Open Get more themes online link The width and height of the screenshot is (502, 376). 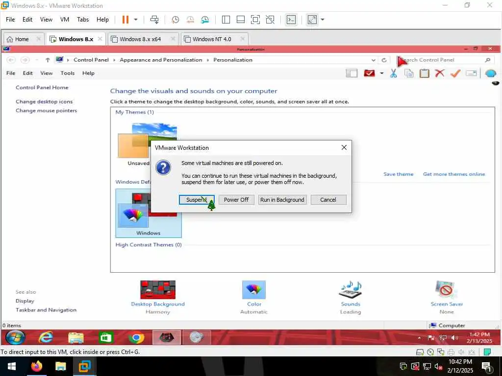pyautogui.click(x=454, y=174)
